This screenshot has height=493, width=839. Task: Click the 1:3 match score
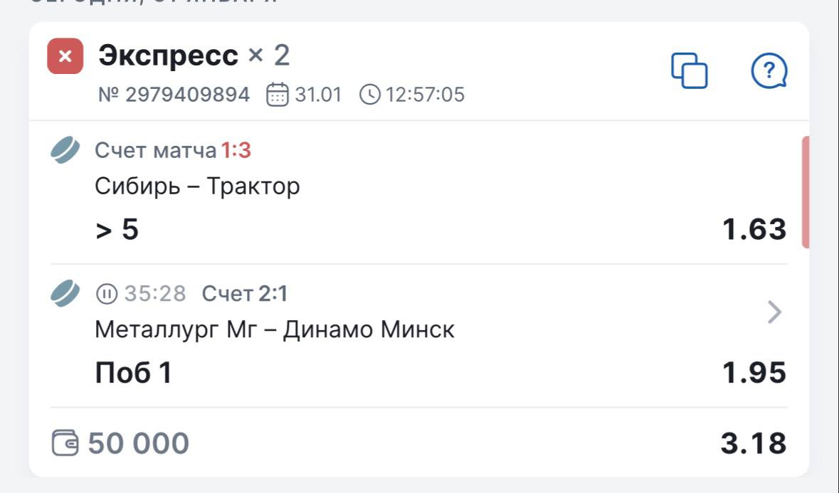click(x=236, y=150)
